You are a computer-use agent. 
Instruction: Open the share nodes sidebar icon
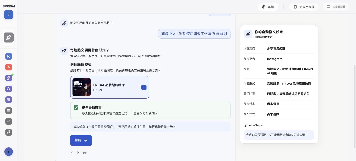(9, 121)
